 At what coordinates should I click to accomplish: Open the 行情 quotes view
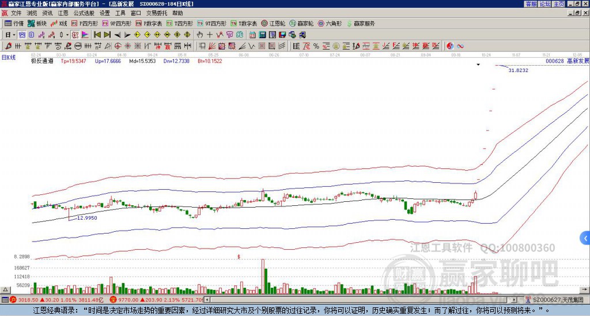tap(14, 23)
